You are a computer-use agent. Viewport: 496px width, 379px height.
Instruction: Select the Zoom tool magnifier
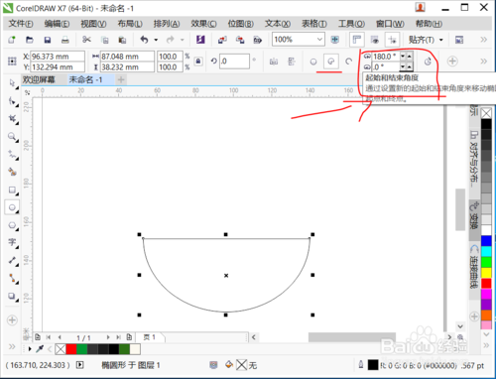click(12, 136)
